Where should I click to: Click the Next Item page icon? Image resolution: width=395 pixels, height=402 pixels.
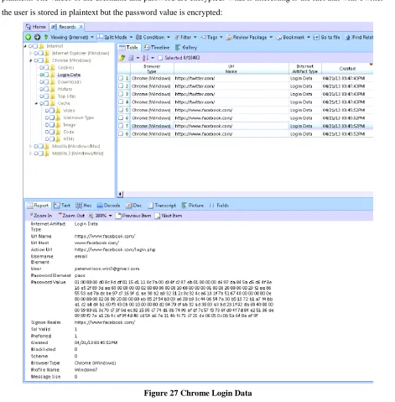coord(158,216)
